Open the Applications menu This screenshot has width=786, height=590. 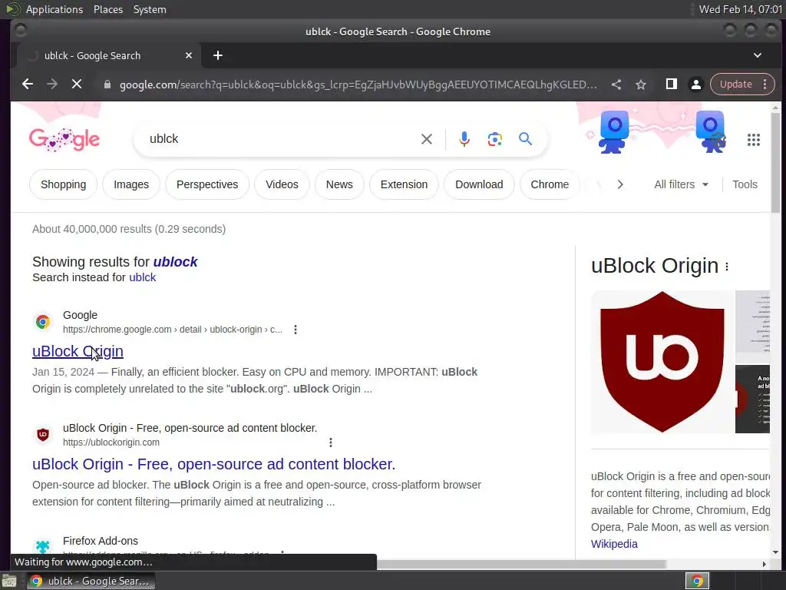point(54,9)
